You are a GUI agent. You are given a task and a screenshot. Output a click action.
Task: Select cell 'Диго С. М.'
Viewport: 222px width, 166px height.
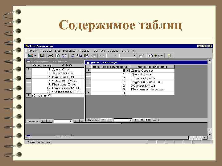[68, 69]
